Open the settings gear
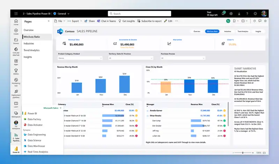The width and height of the screenshot is (279, 164). point(231,14)
